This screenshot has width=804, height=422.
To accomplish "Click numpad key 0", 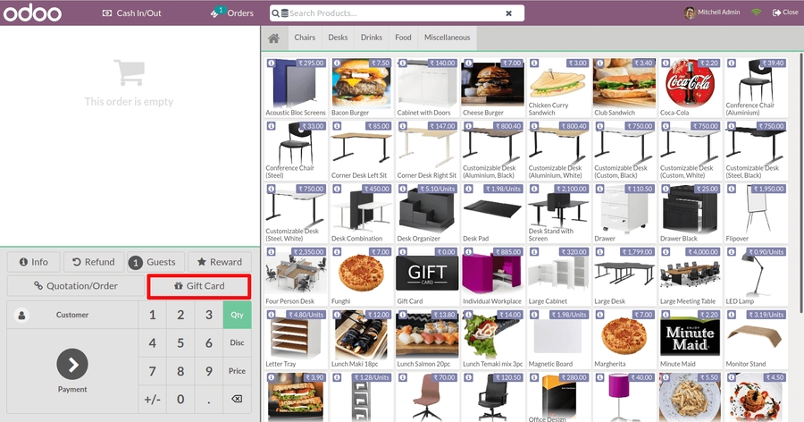I will pyautogui.click(x=180, y=399).
